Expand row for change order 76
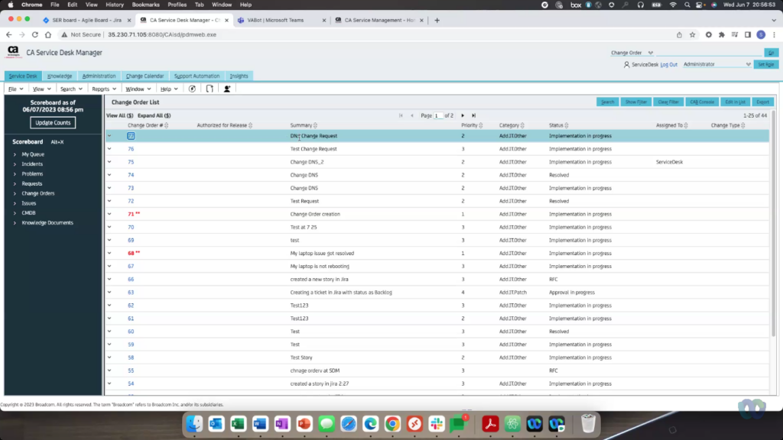This screenshot has width=783, height=440. [109, 149]
